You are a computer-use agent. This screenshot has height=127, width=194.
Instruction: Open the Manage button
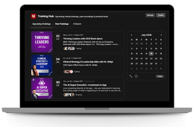click(x=150, y=15)
